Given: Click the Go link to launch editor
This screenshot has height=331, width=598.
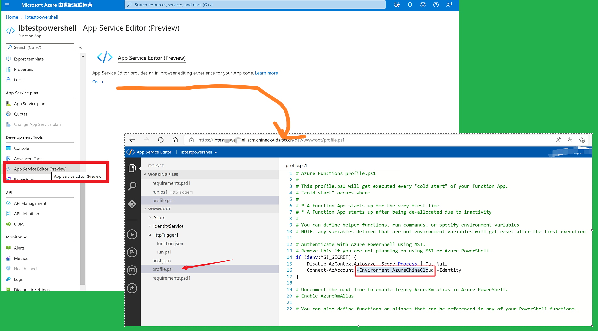Looking at the screenshot, I should click(x=97, y=82).
